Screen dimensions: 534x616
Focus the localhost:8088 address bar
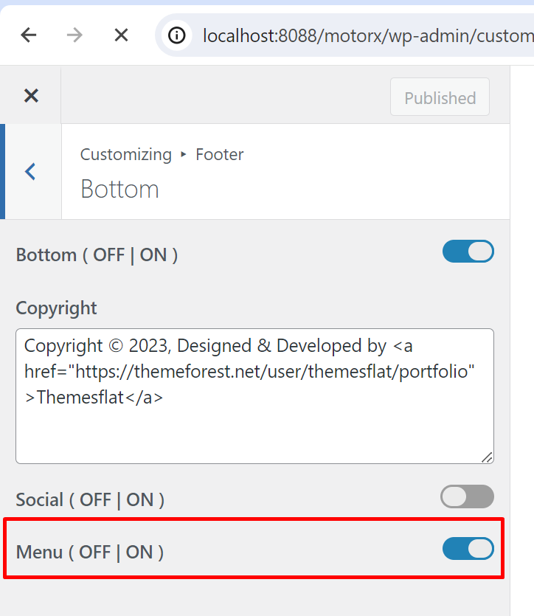coord(367,35)
